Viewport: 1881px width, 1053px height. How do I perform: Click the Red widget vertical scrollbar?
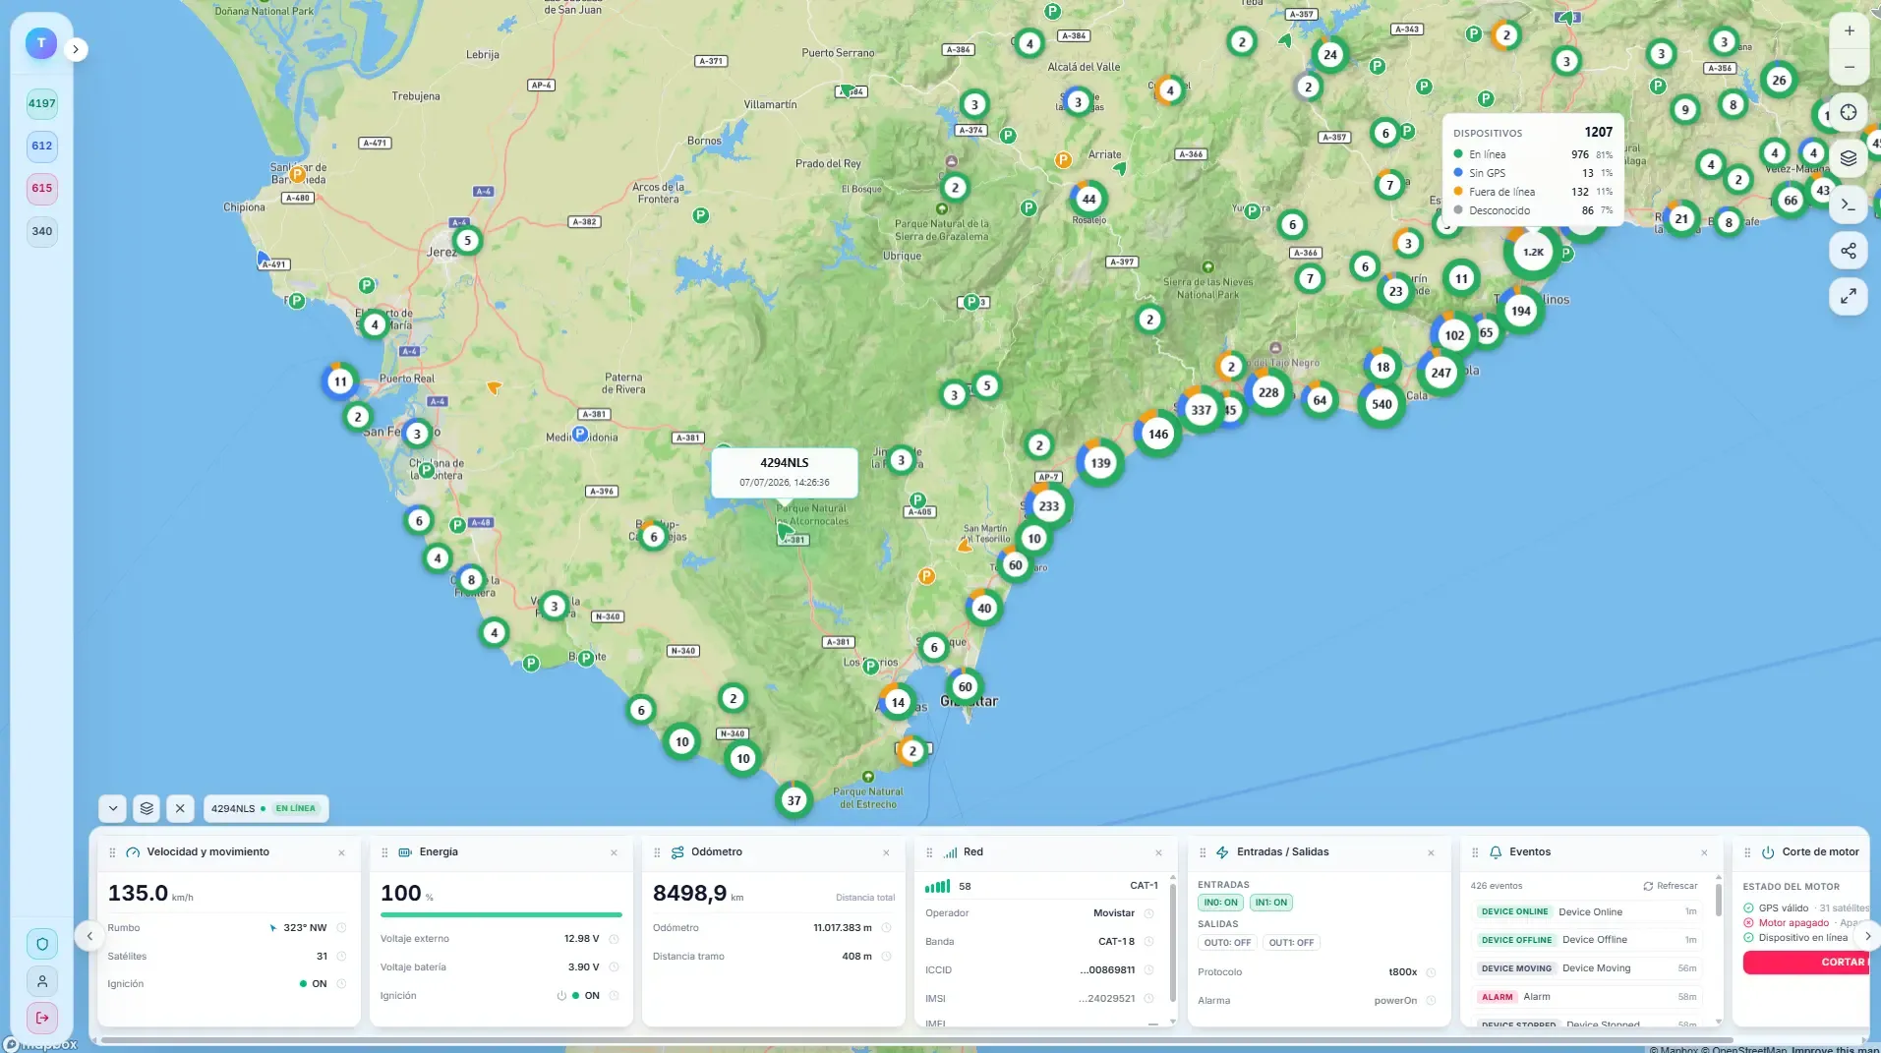click(1172, 941)
